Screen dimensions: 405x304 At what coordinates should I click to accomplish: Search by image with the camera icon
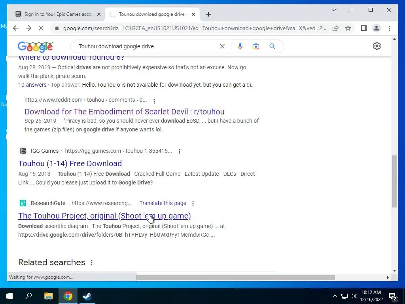256,46
